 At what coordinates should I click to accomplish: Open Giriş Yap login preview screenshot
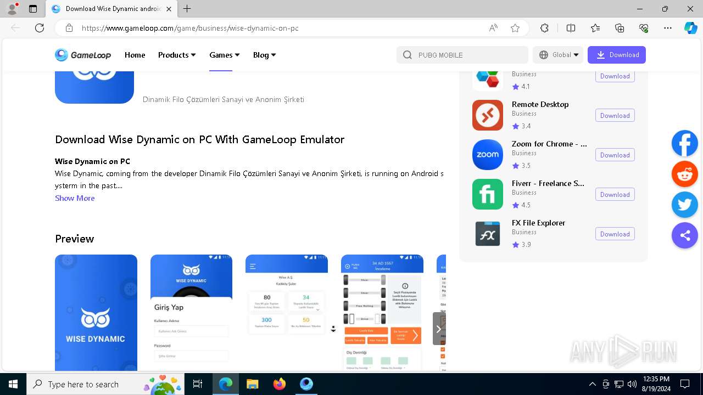pos(191,313)
